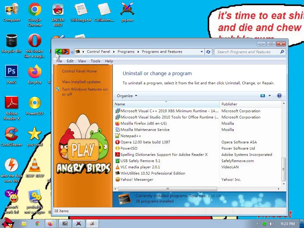Go to Control Panel Home
The image size is (304, 228).
pos(79,71)
